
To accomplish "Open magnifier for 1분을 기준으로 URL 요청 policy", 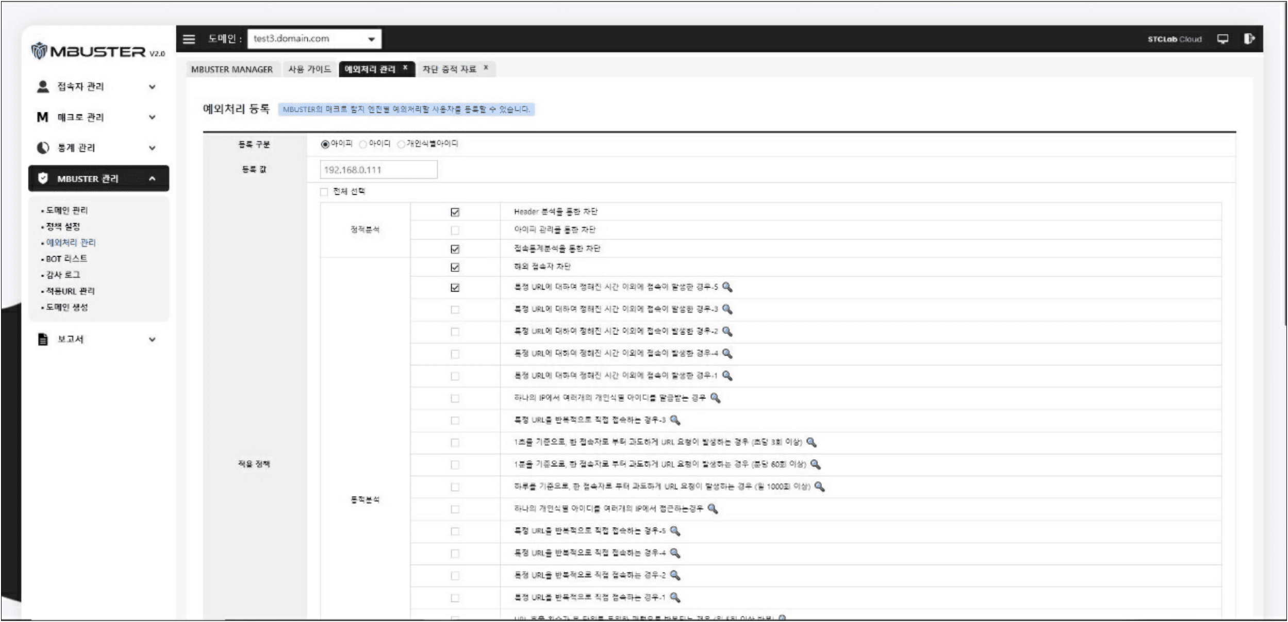I will point(816,464).
